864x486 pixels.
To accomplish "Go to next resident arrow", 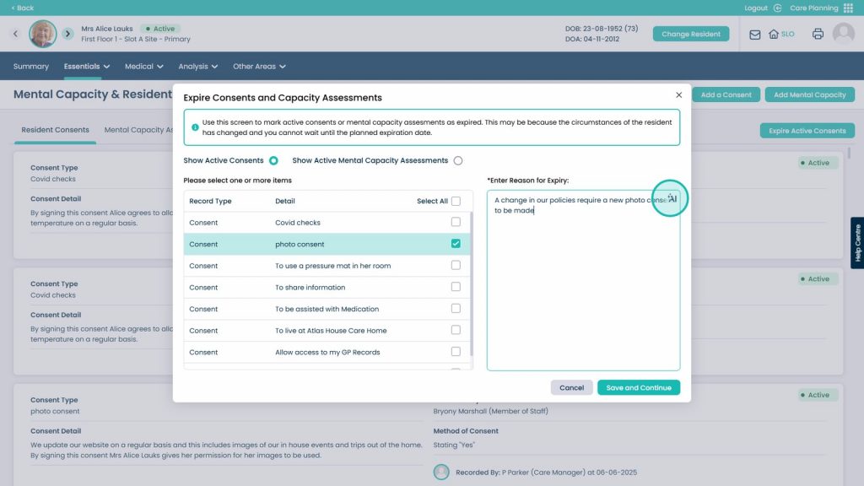I will tap(67, 34).
